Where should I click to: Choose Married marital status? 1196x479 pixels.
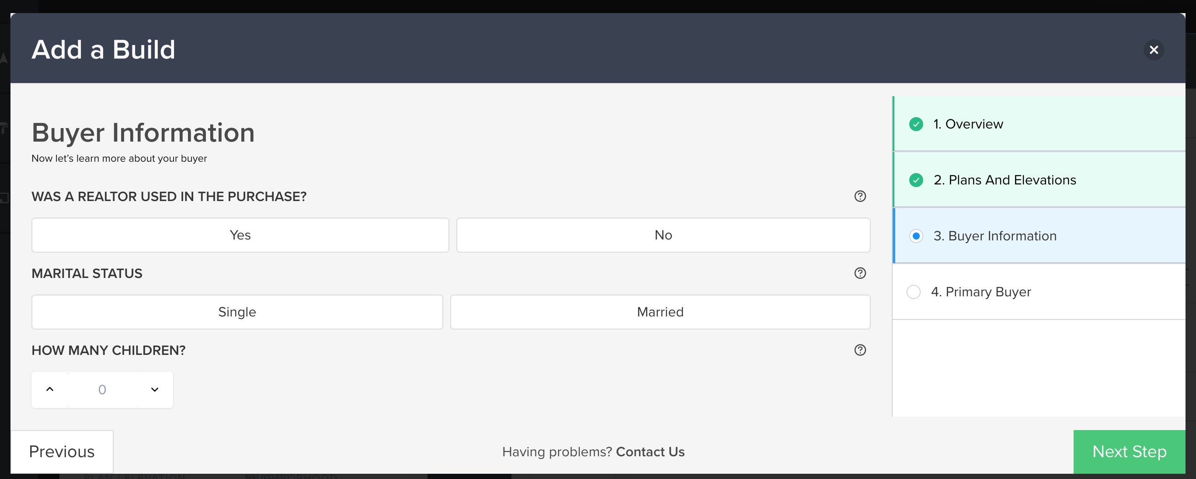[660, 312]
